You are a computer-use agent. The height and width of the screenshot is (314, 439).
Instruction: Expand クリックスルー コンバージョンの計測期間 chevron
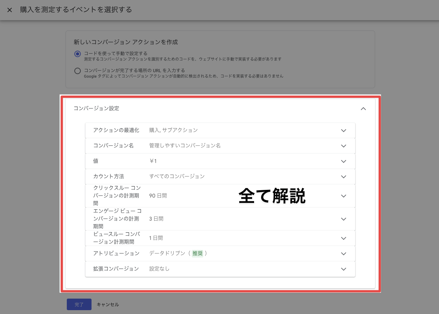343,196
